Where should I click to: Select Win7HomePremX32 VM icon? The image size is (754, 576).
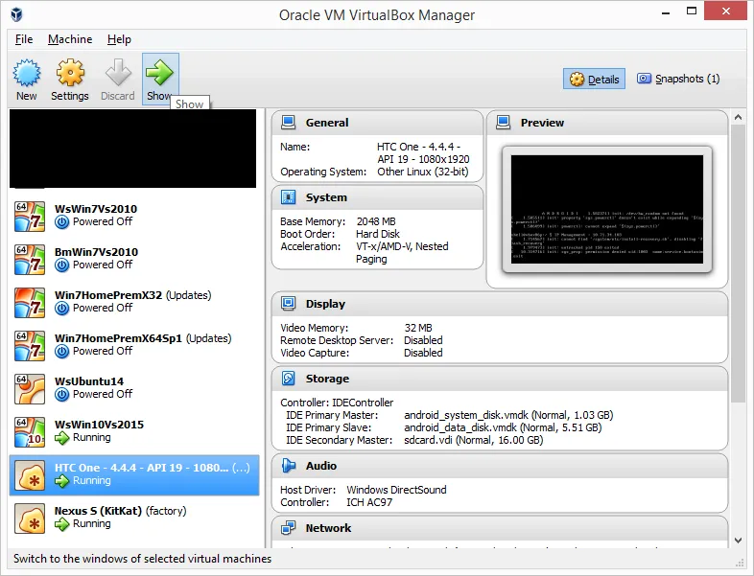click(30, 303)
